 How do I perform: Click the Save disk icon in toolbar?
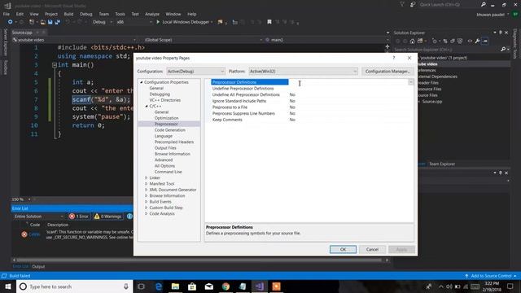50,22
